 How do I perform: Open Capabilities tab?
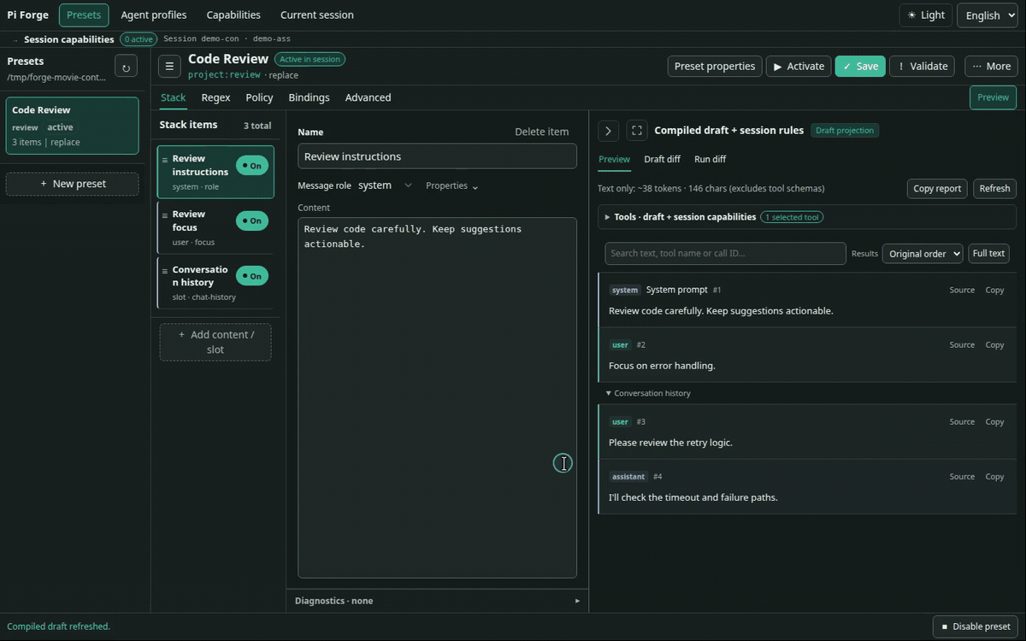coord(233,15)
